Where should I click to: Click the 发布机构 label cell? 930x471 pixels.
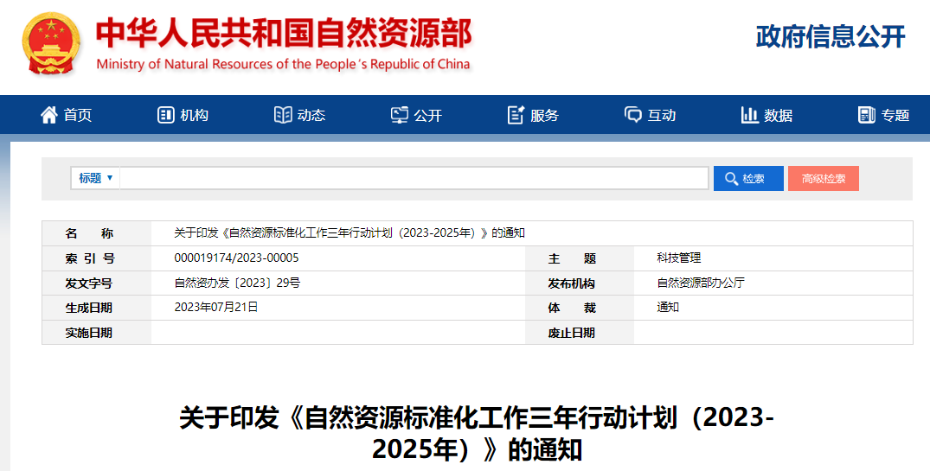(x=580, y=283)
